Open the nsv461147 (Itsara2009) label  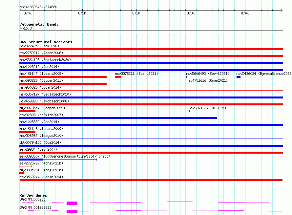[41, 74]
